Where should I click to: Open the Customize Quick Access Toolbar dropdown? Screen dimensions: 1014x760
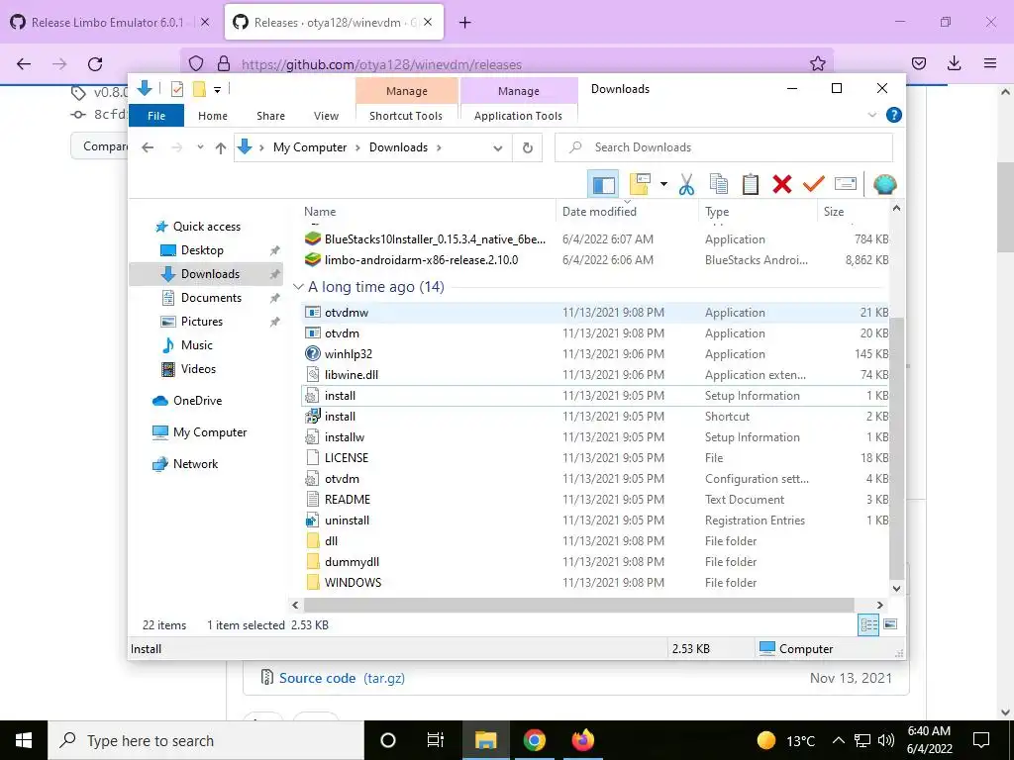click(218, 90)
